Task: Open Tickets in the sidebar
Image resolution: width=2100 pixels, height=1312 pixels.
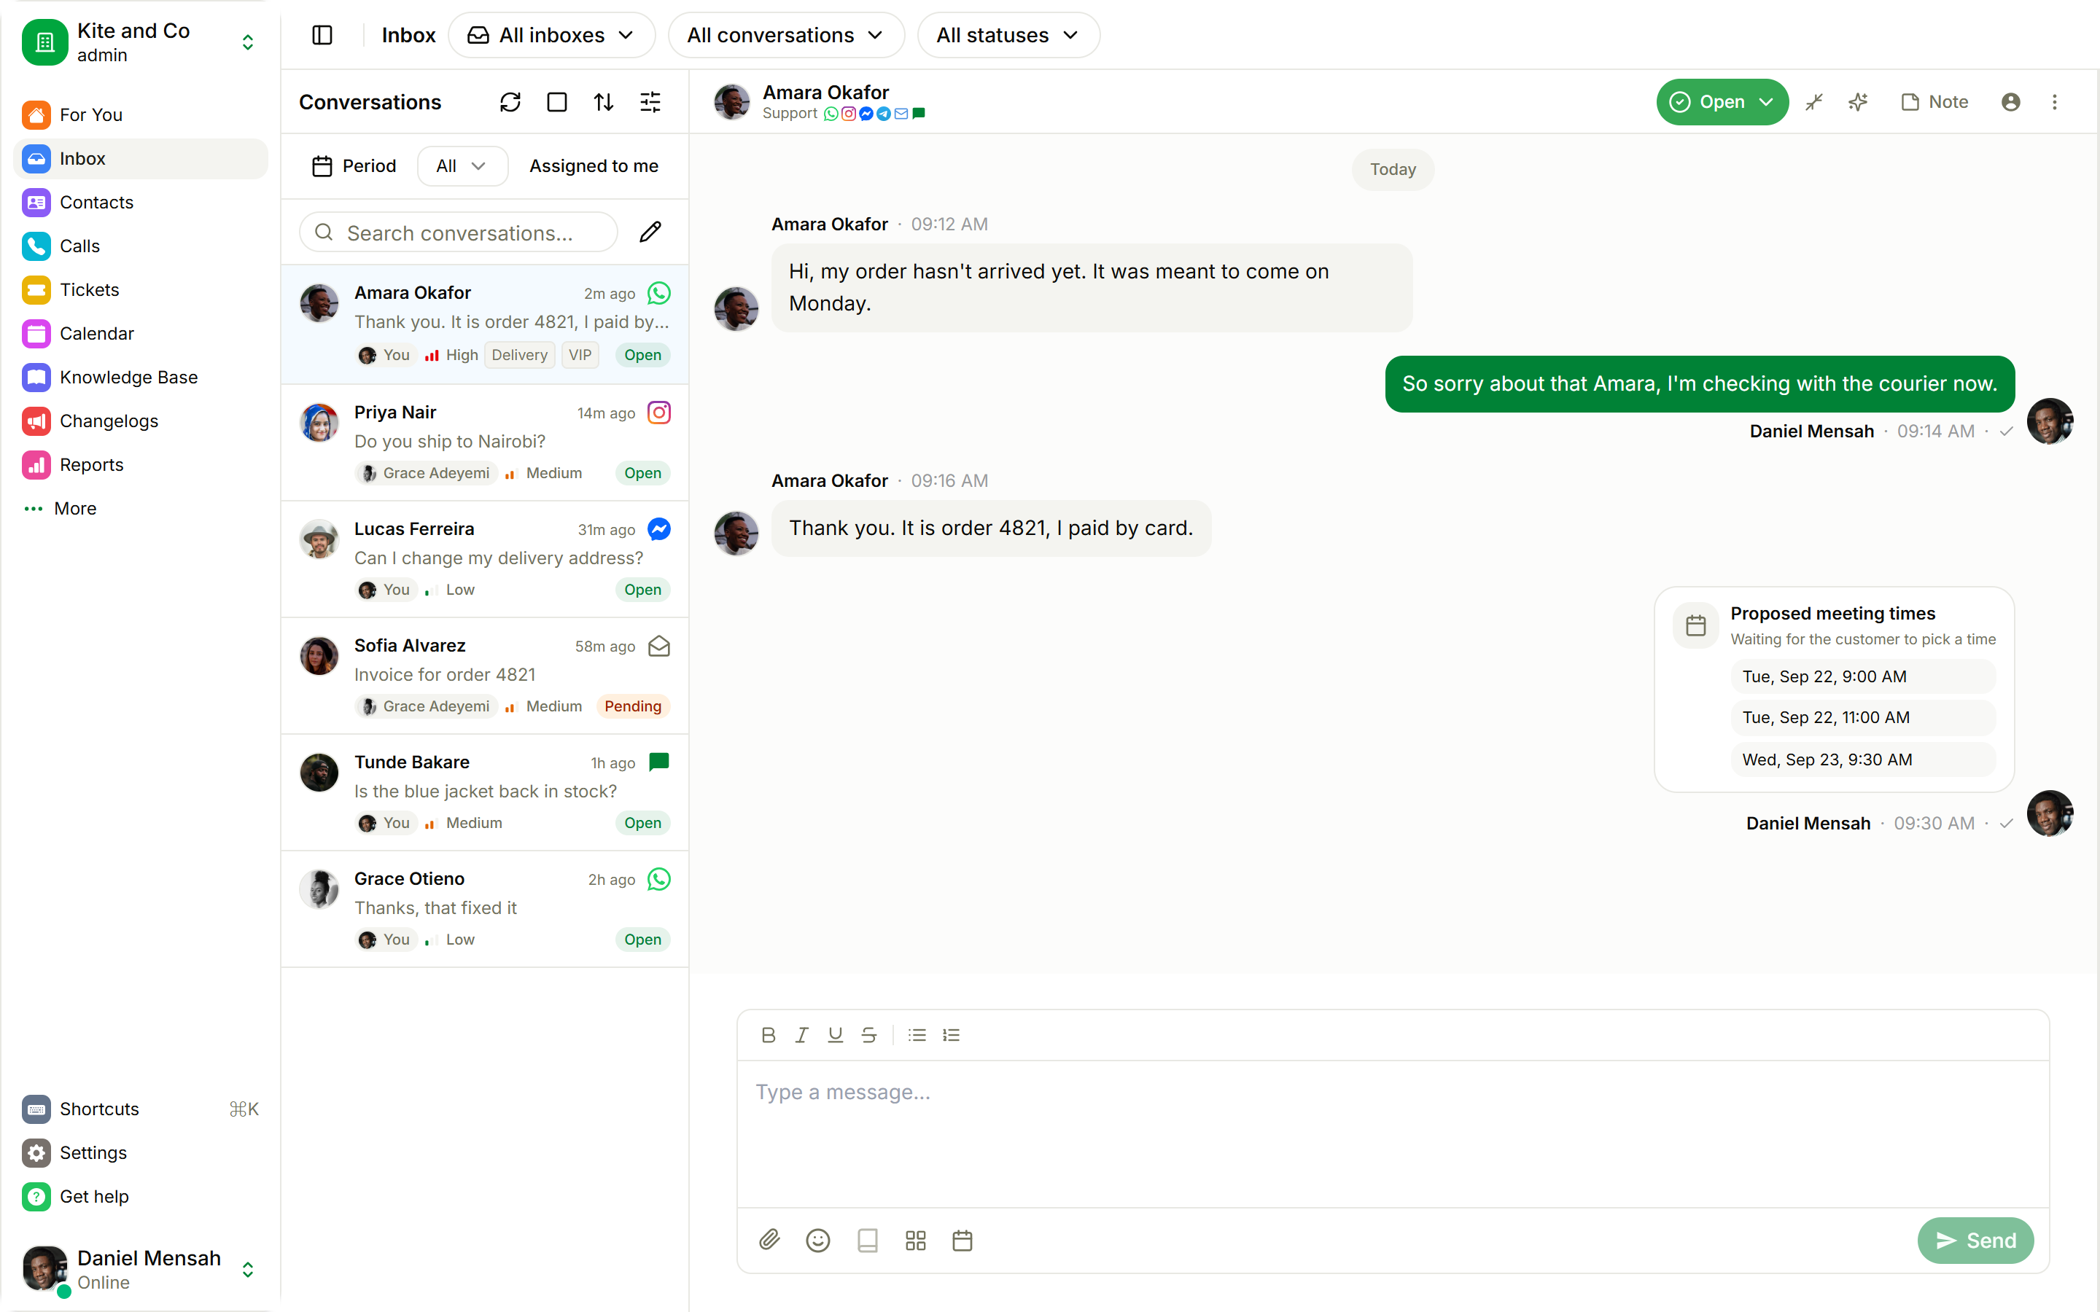Action: point(141,290)
